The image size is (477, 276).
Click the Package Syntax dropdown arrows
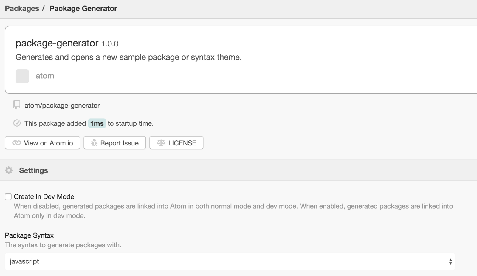(450, 262)
